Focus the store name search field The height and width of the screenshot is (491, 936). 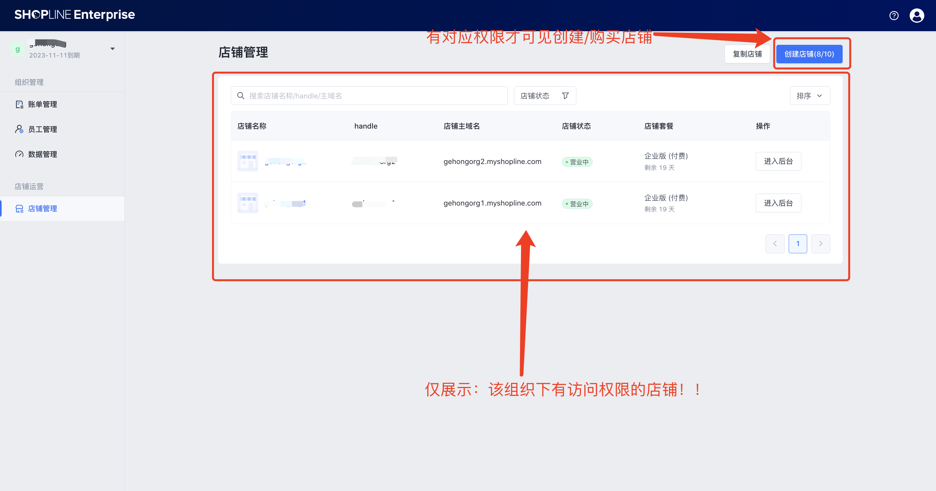click(374, 96)
